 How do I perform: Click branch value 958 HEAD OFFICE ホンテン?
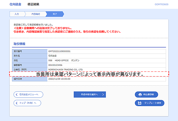coord(64,60)
